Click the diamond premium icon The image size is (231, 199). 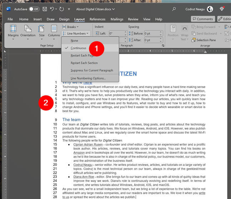222,9
